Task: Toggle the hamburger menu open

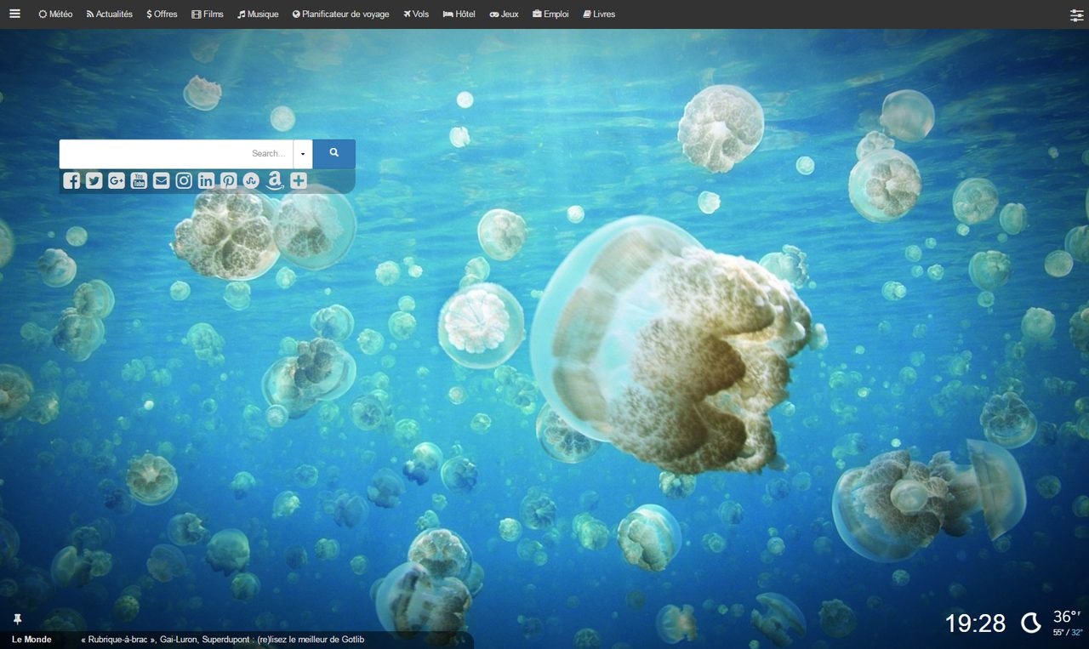Action: 14,13
